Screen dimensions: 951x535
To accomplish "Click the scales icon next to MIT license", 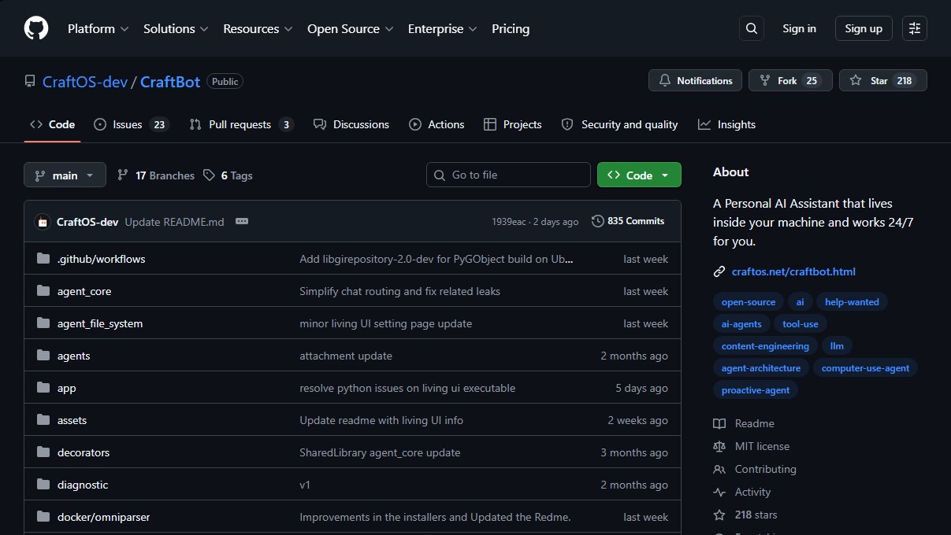I will (x=719, y=446).
